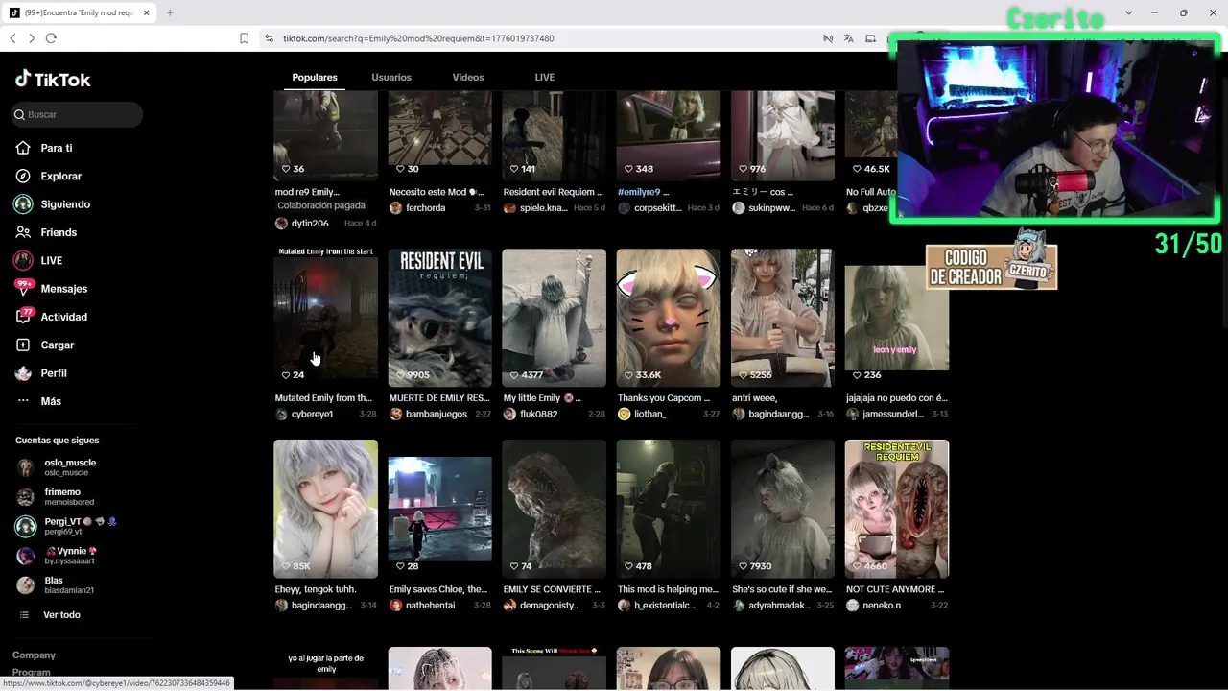Open 'NOT CUTE ANYMORE' video thumbnail
This screenshot has width=1228, height=691.
click(896, 509)
